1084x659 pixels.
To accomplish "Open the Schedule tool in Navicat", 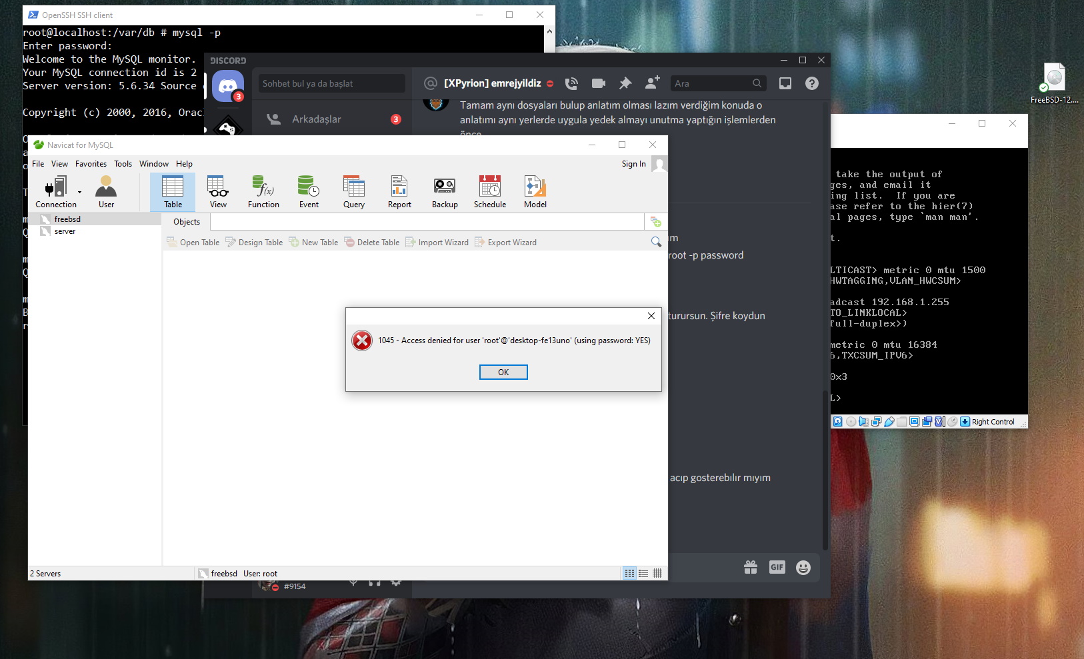I will [490, 192].
